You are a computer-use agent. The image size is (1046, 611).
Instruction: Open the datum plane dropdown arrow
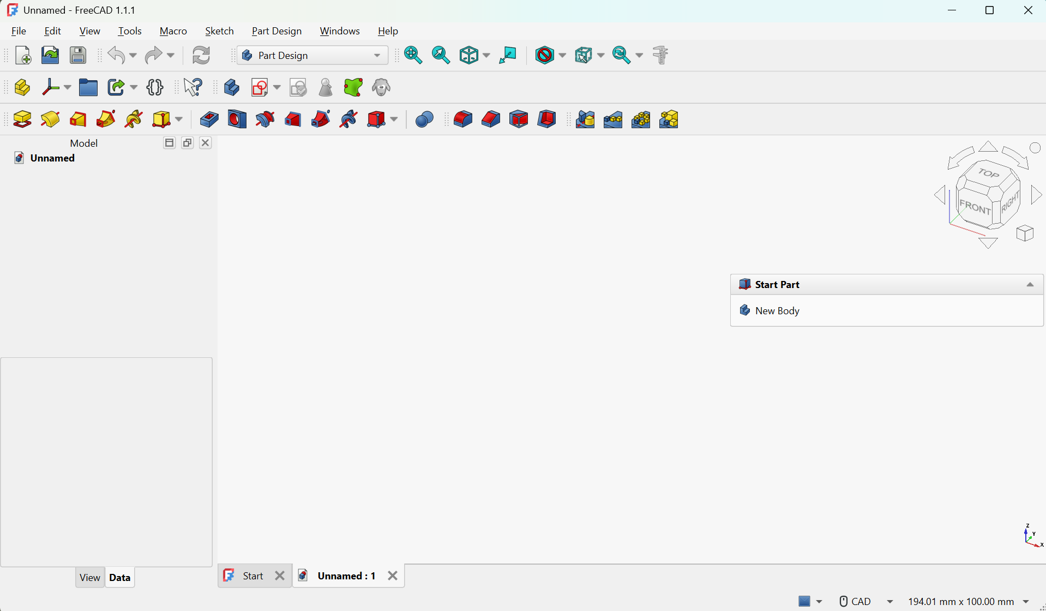[x=68, y=87]
